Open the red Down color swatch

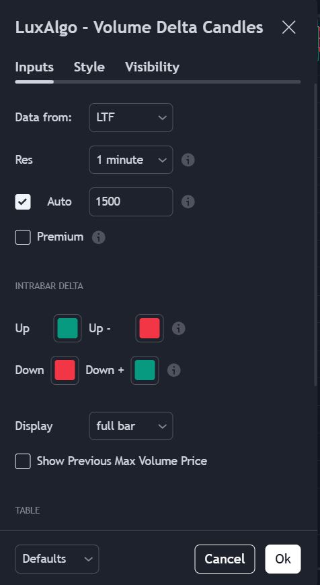[x=65, y=370]
